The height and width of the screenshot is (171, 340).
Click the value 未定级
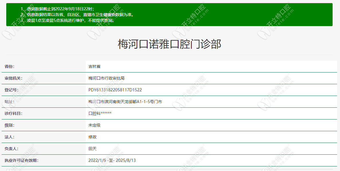coord(94,125)
